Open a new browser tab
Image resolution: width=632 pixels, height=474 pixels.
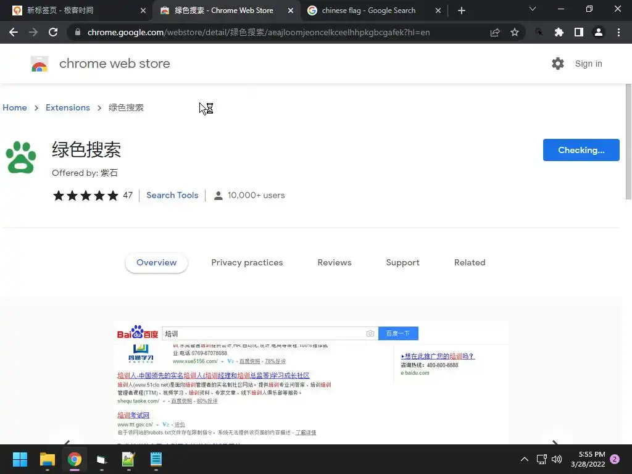(462, 10)
